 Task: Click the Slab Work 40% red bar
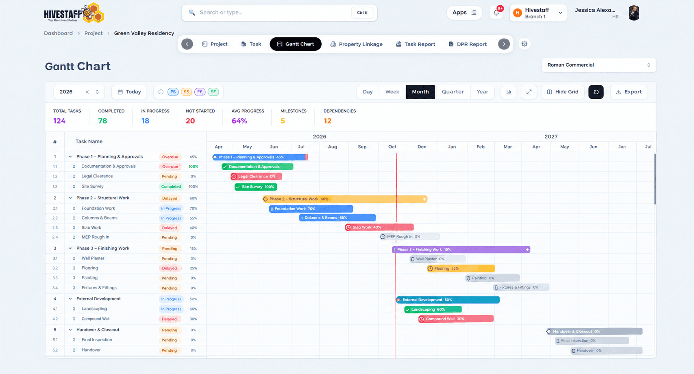click(379, 227)
